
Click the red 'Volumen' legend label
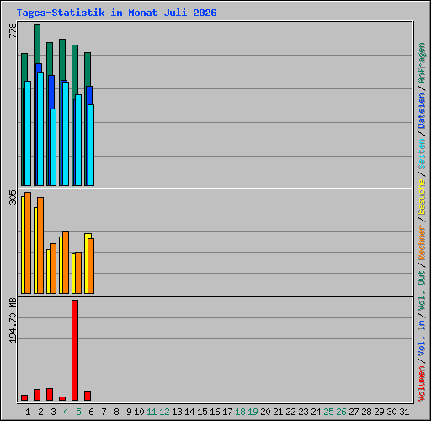pyautogui.click(x=421, y=383)
